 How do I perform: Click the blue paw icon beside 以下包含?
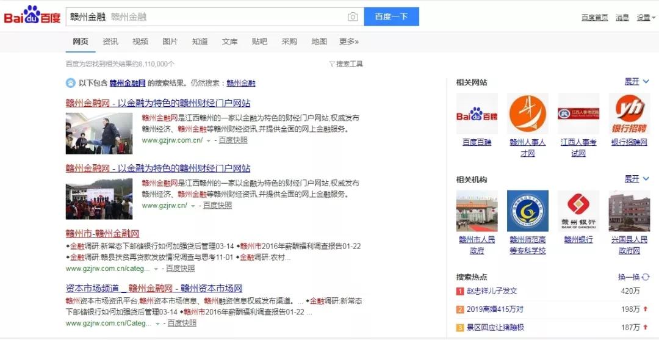point(71,83)
